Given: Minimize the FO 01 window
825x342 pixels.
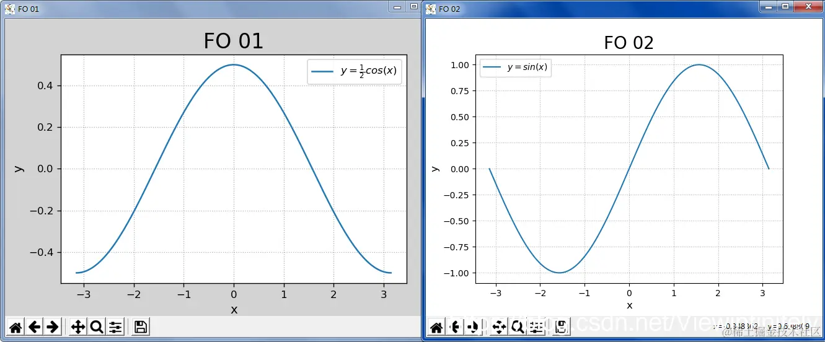Looking at the screenshot, I should (x=397, y=6).
